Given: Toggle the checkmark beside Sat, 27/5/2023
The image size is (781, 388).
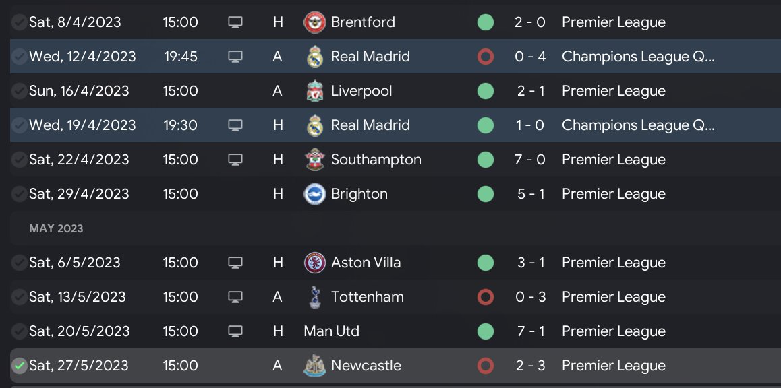Looking at the screenshot, I should coord(20,366).
